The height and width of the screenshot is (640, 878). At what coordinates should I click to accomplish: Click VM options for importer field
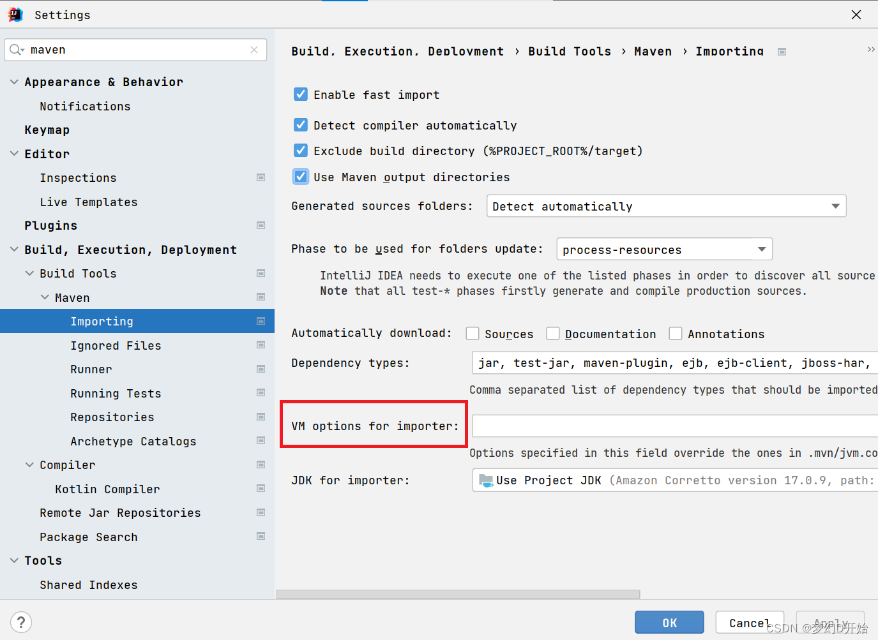click(675, 426)
